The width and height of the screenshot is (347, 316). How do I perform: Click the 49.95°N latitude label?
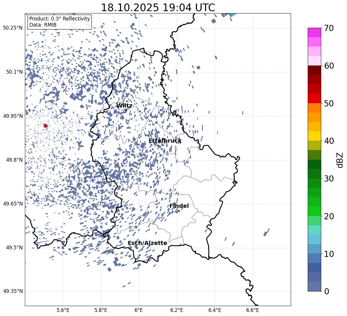tap(13, 116)
